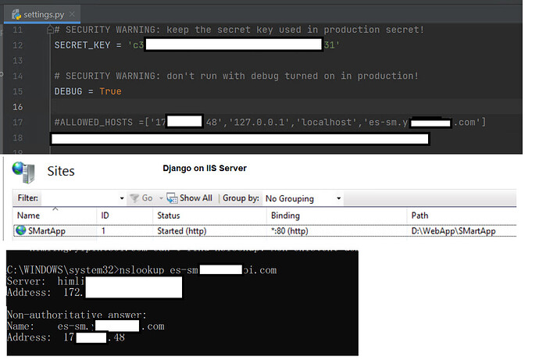Select the SMartApp site row
Image resolution: width=539 pixels, height=360 pixels.
coord(265,230)
